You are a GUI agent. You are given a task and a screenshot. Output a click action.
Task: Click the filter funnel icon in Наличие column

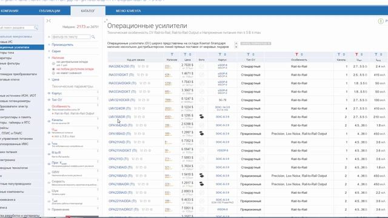(x=172, y=54)
